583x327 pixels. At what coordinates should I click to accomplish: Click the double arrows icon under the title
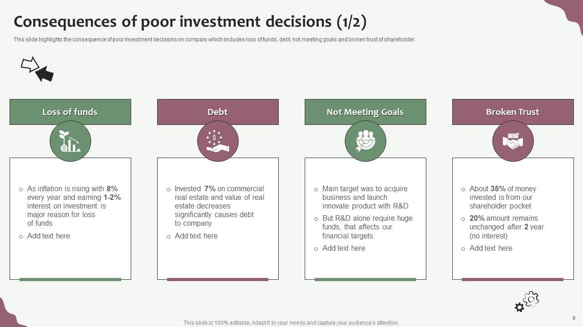pyautogui.click(x=37, y=69)
